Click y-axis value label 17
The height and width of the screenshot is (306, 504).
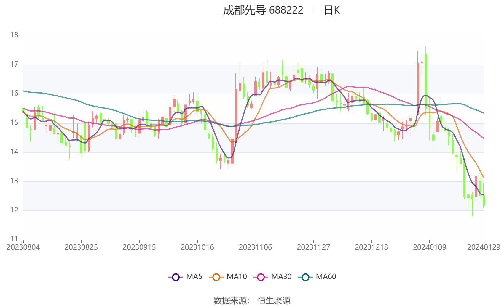tap(14, 64)
